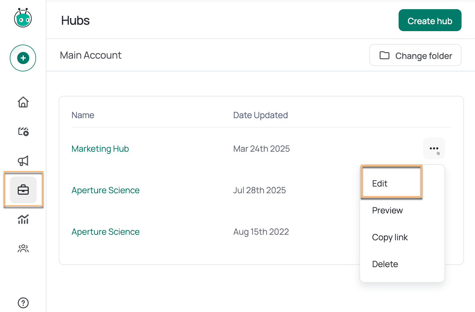Screen dimensions: 475x312
Task: Click the Main Account folder title
Action: (91, 55)
